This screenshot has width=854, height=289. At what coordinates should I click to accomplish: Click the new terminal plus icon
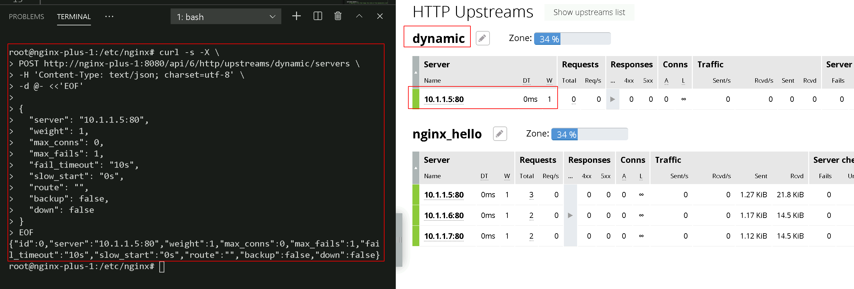[296, 16]
